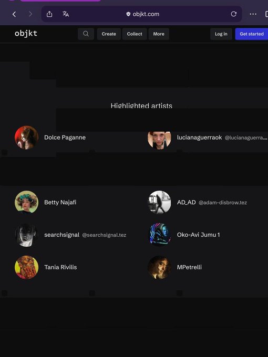Screen dimensions: 268x357
Task: Click the @adam-disbrow.tez handle
Action: pyautogui.click(x=223, y=203)
